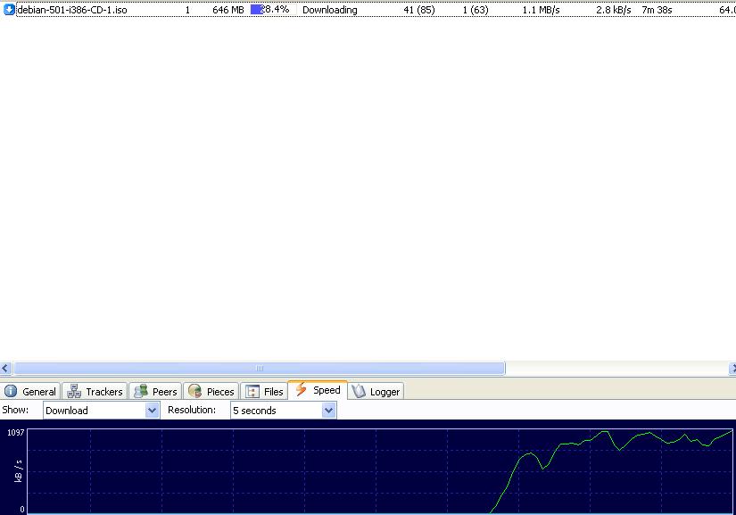The image size is (736, 515).
Task: Click the kB / s axis label
Action: 19,471
